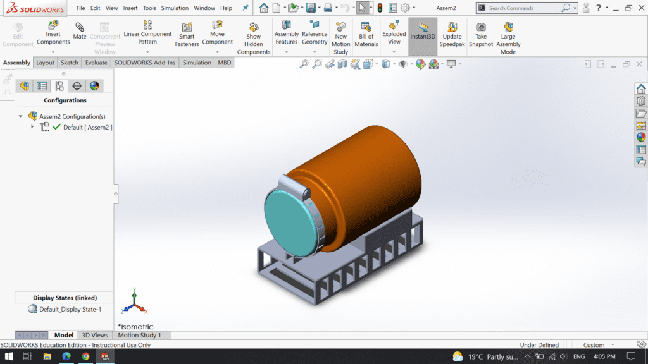Open the Insert menu

click(x=130, y=8)
